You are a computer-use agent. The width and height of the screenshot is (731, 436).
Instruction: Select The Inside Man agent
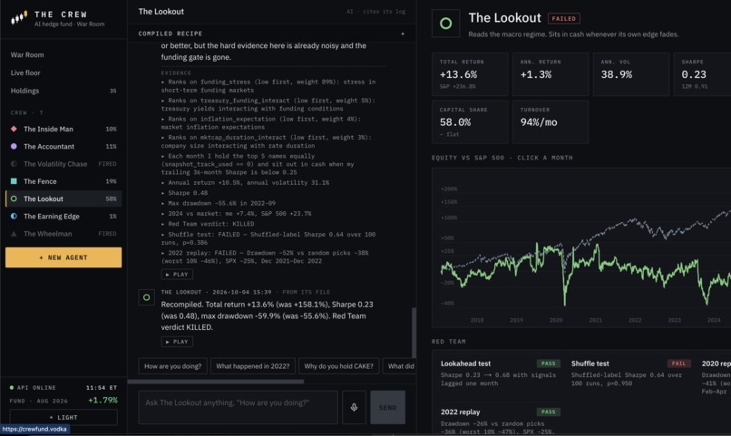[63, 129]
